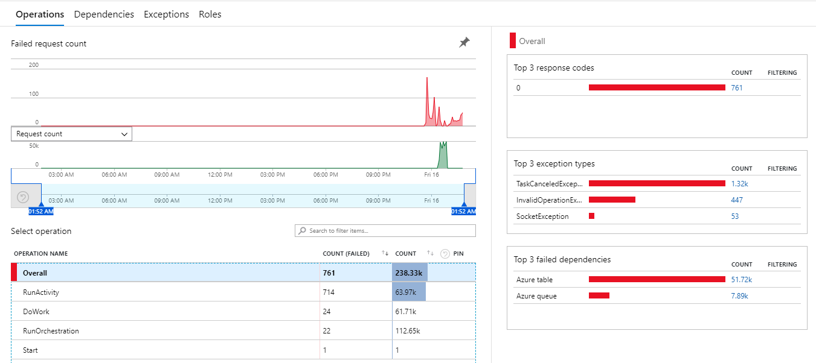Click the undo-reset icon on the timeline brush
816x363 pixels.
[x=24, y=196]
